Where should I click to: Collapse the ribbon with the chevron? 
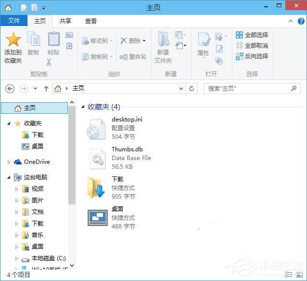tap(291, 21)
